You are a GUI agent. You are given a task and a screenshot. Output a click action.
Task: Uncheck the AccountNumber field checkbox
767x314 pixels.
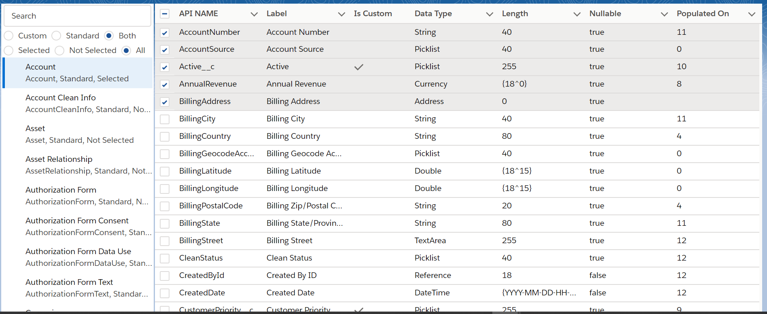coord(165,33)
